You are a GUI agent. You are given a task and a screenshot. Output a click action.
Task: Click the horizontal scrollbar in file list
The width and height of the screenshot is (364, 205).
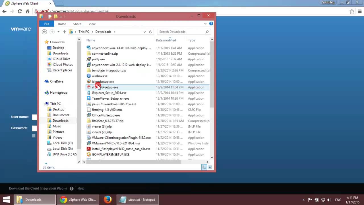pyautogui.click(x=133, y=162)
